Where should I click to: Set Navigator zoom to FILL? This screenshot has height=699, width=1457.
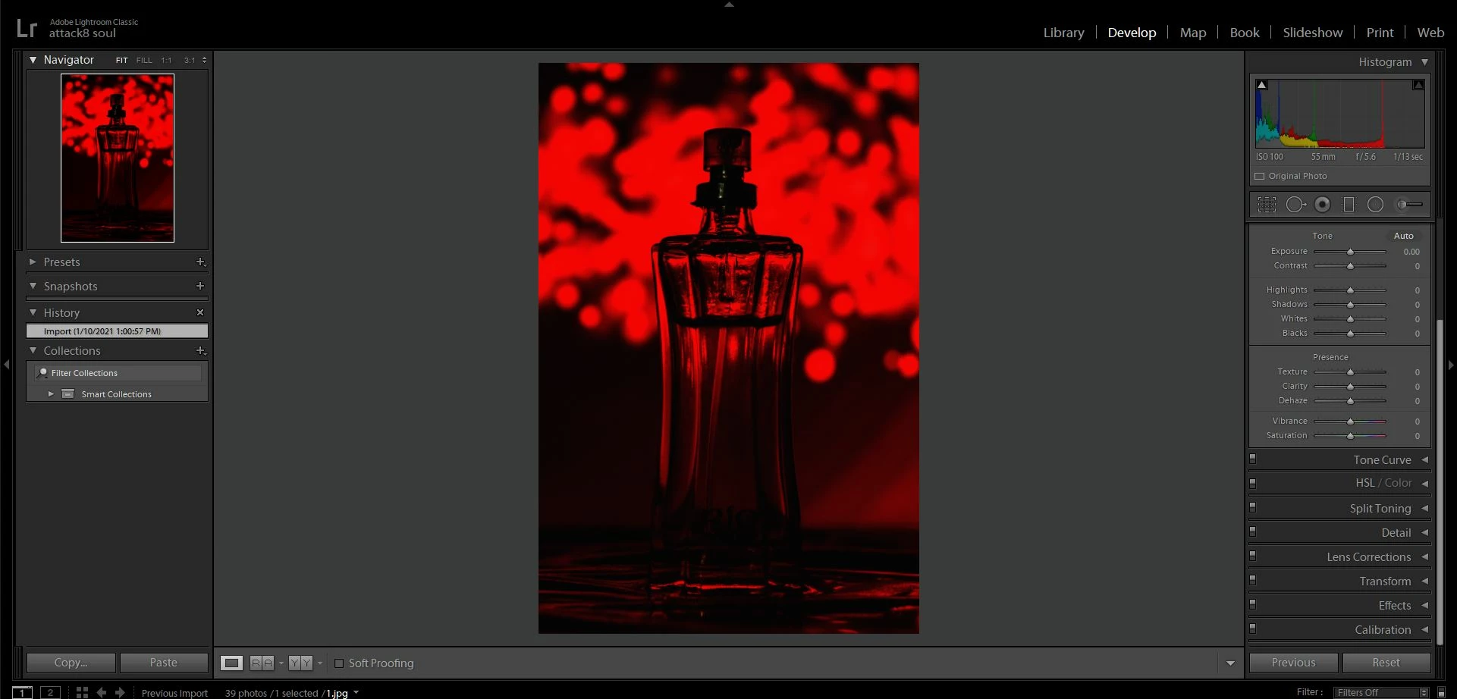pos(144,60)
